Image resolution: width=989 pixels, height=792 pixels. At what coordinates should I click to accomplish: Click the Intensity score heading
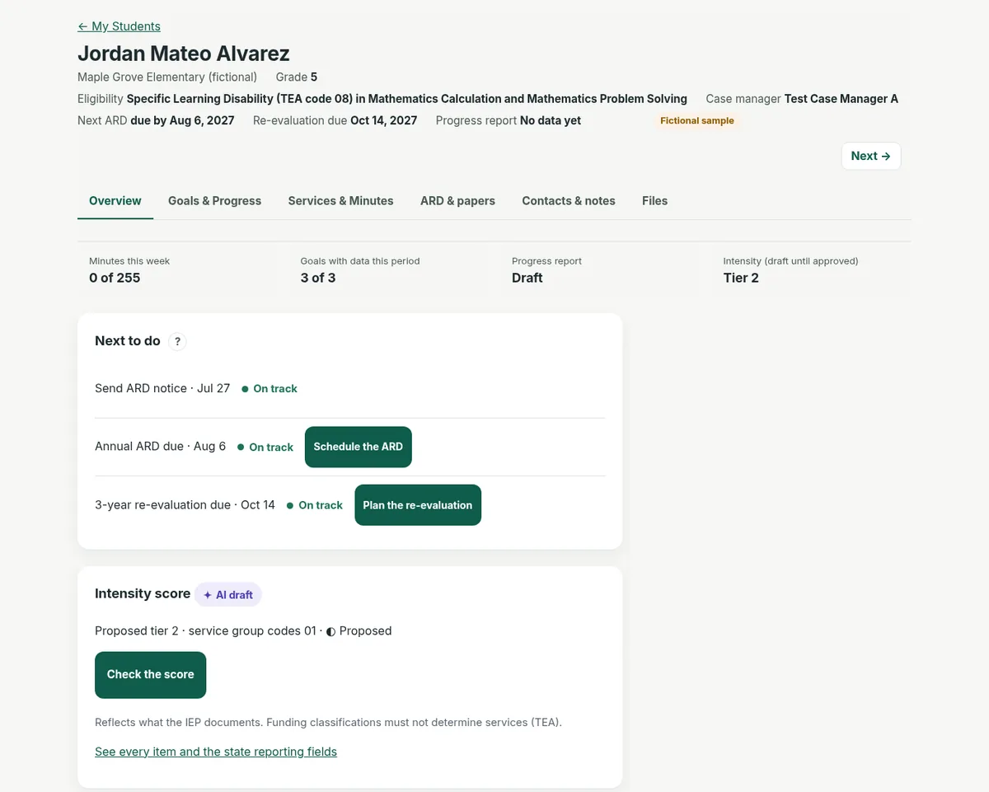pos(143,593)
